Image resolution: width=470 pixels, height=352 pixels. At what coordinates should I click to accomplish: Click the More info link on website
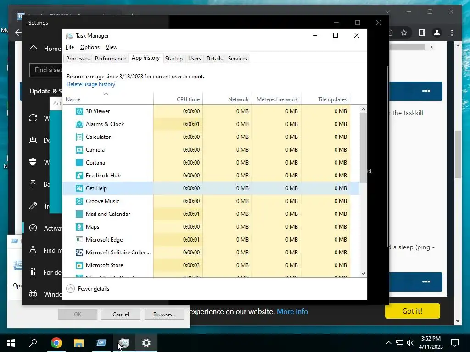click(292, 312)
